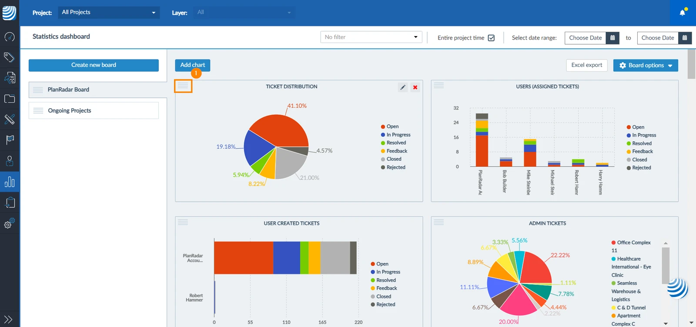Open the ruler and pencil icon in sidebar
696x327 pixels.
coord(10,119)
